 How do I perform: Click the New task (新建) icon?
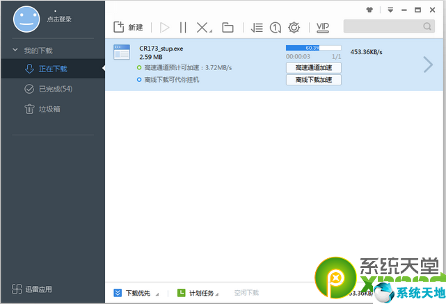(x=119, y=27)
